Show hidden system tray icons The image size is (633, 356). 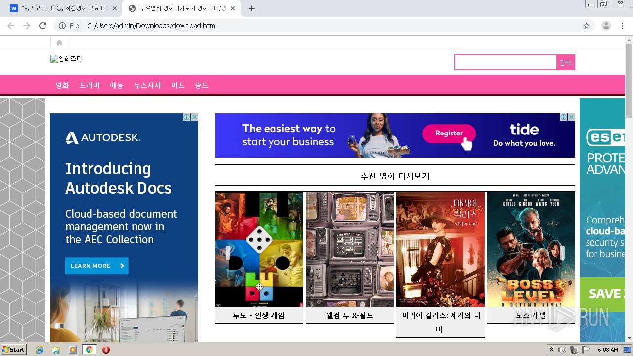click(x=552, y=350)
